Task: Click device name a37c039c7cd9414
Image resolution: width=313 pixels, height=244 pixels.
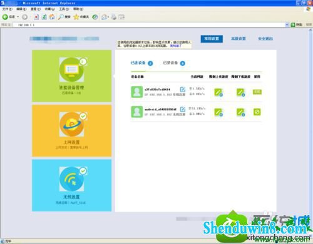Action: (157, 89)
